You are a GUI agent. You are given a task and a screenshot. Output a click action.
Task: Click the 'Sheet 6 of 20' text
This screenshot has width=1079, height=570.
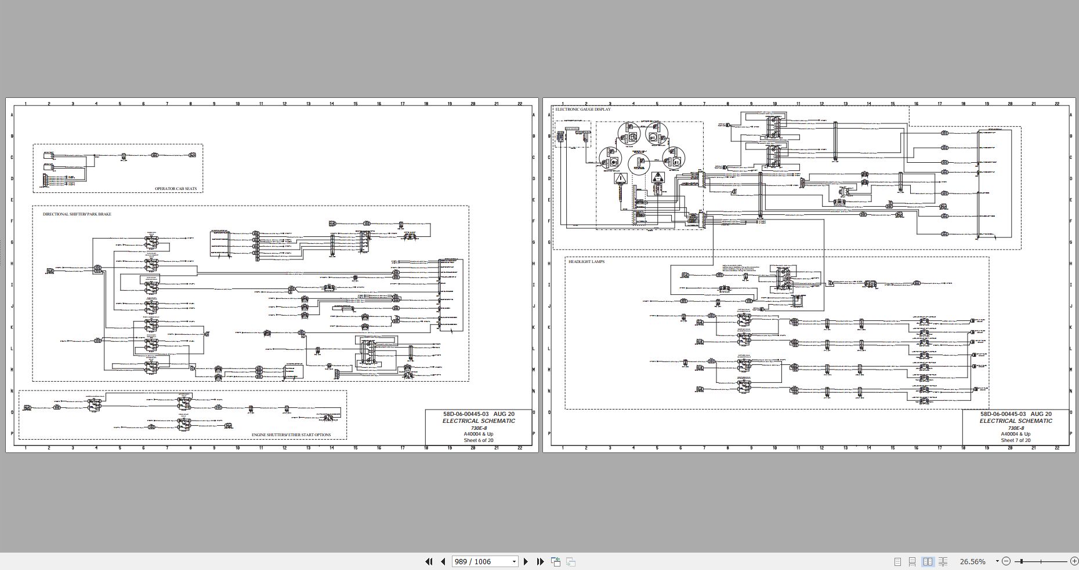point(479,440)
